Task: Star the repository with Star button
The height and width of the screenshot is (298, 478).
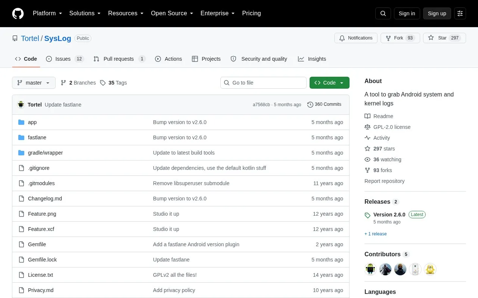Action: coord(444,38)
